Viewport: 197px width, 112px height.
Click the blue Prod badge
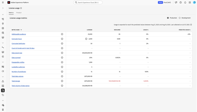(160, 3)
